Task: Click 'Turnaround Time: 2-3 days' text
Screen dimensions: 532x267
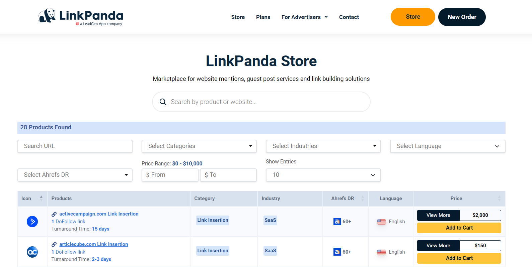Action: pyautogui.click(x=81, y=259)
